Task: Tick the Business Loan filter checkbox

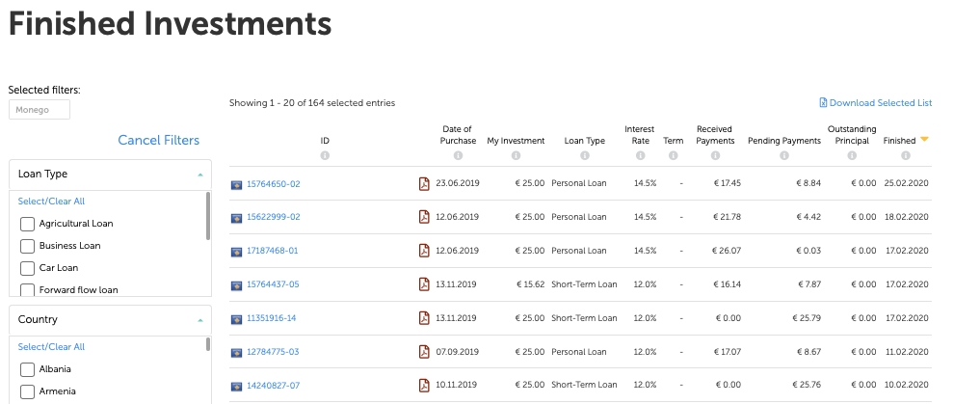Action: click(x=28, y=246)
